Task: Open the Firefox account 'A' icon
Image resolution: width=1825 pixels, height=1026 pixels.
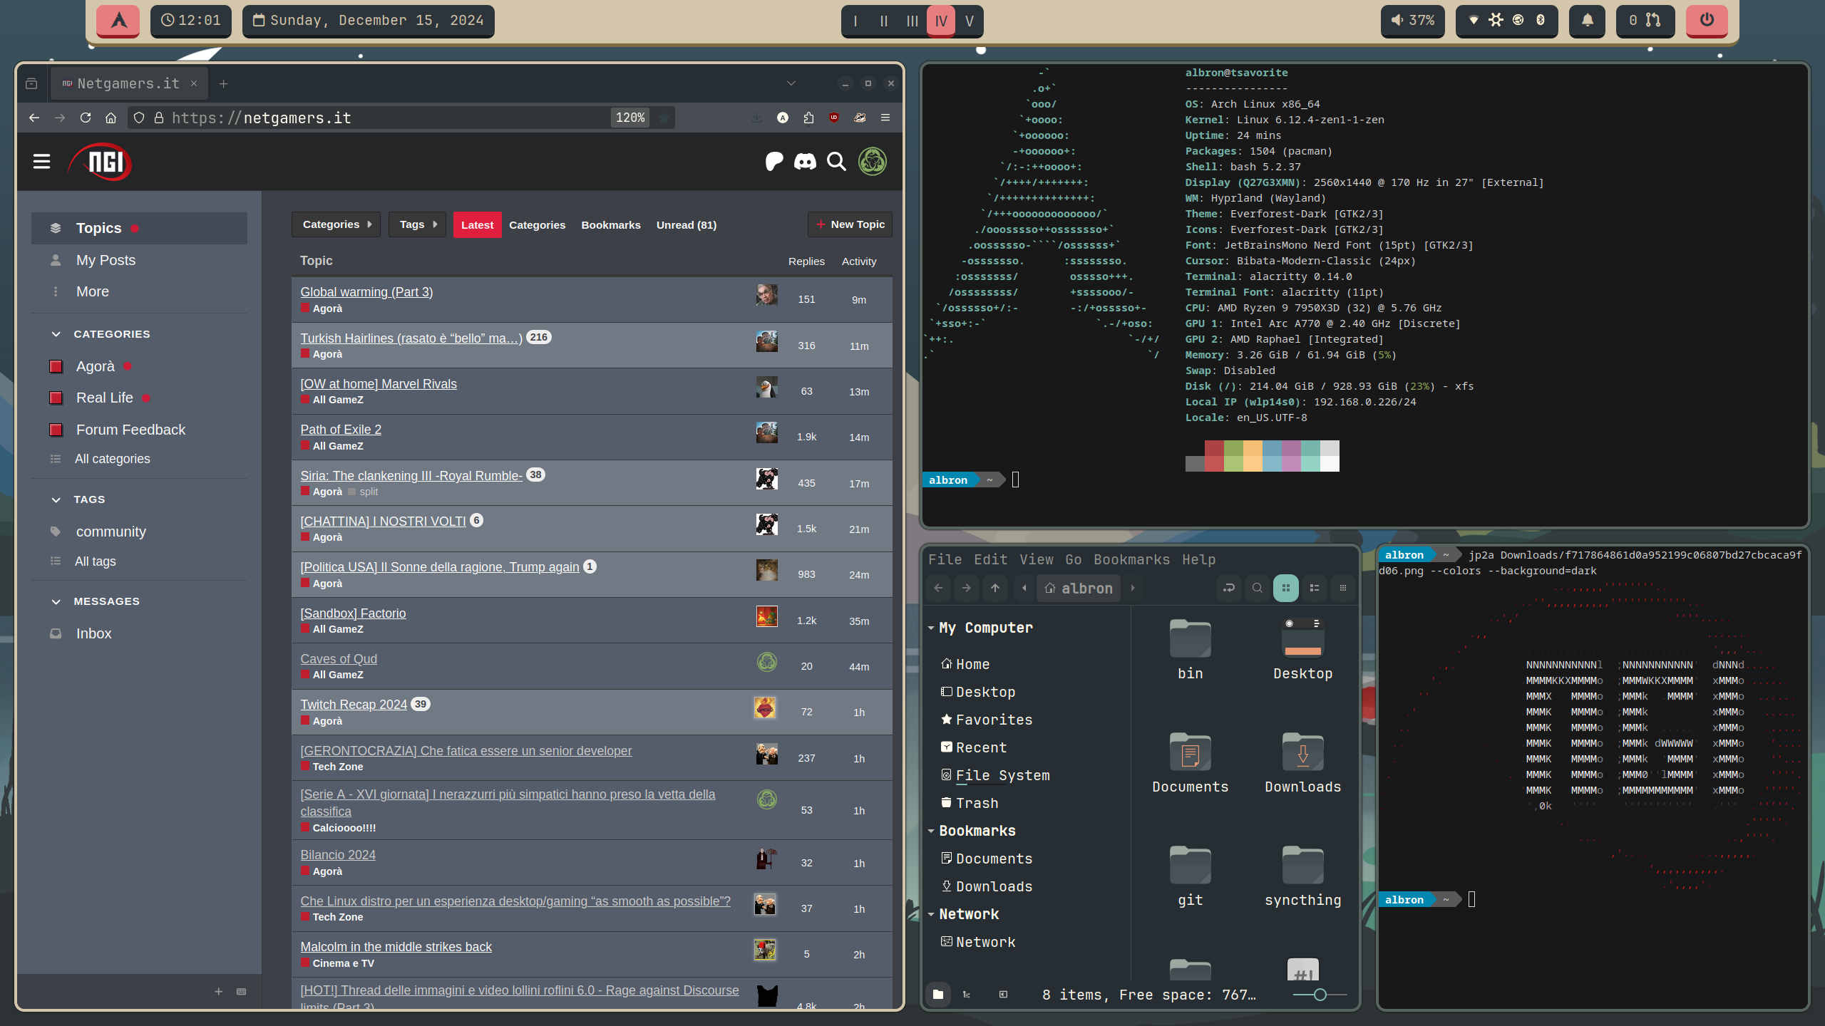Action: point(783,118)
